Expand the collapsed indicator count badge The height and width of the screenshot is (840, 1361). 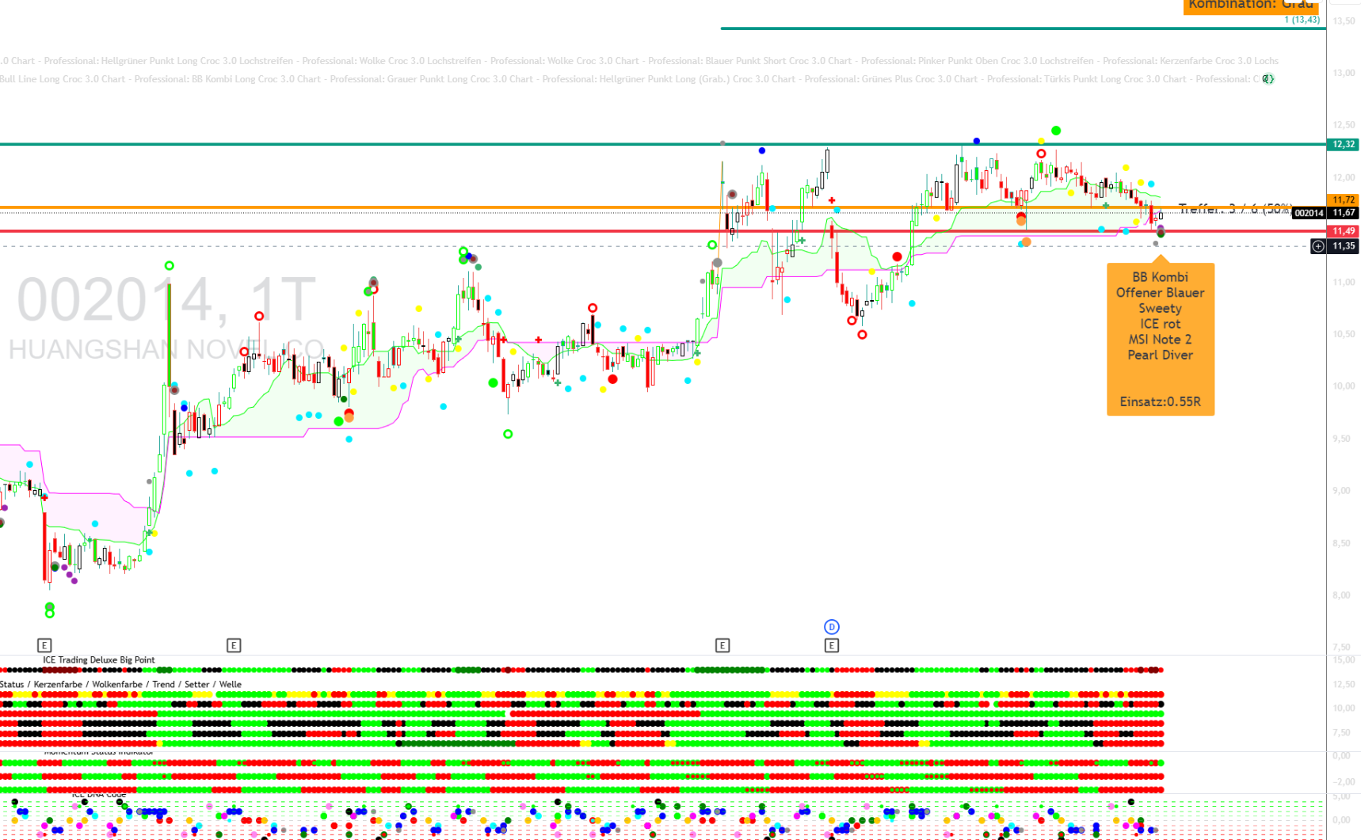tap(1268, 79)
